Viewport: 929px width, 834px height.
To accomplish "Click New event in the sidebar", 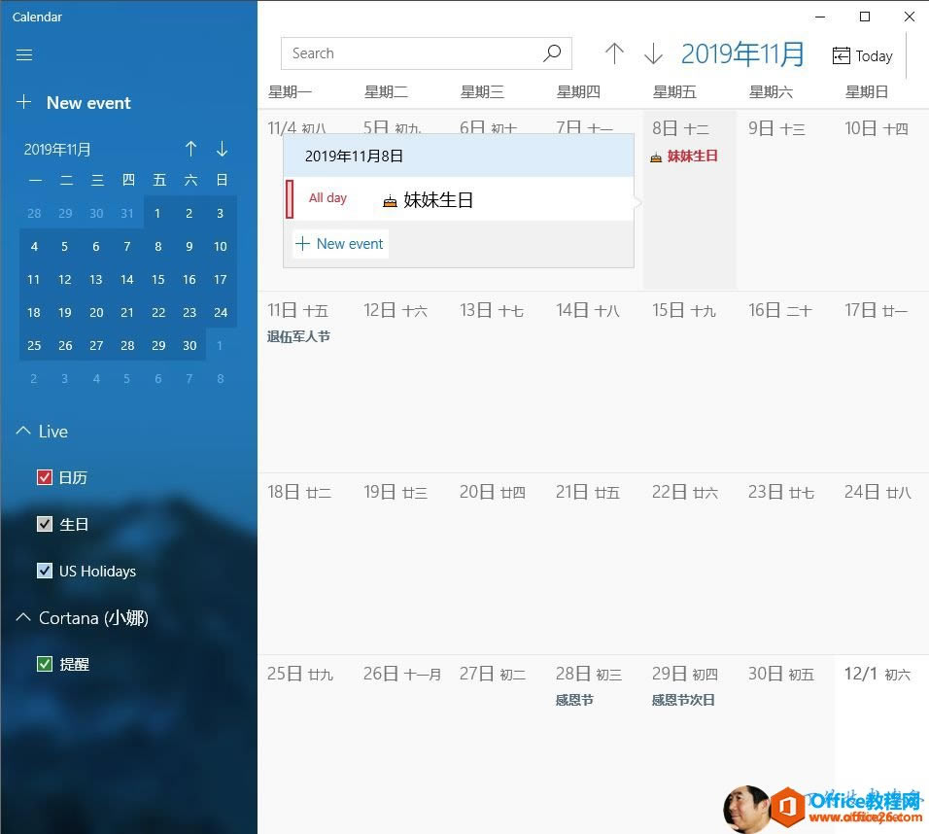I will point(88,102).
